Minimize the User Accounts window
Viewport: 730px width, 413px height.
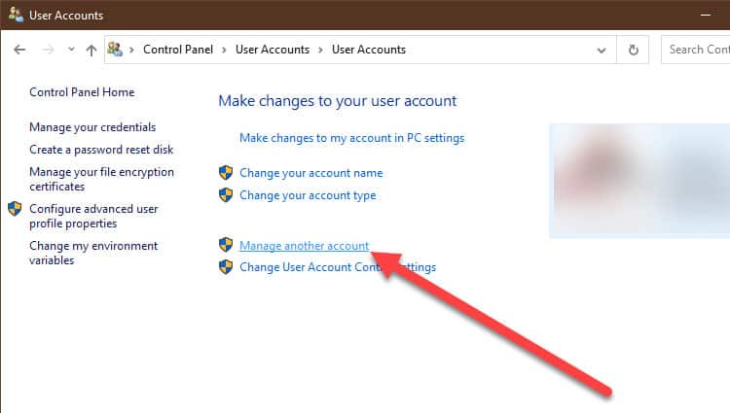(x=706, y=15)
